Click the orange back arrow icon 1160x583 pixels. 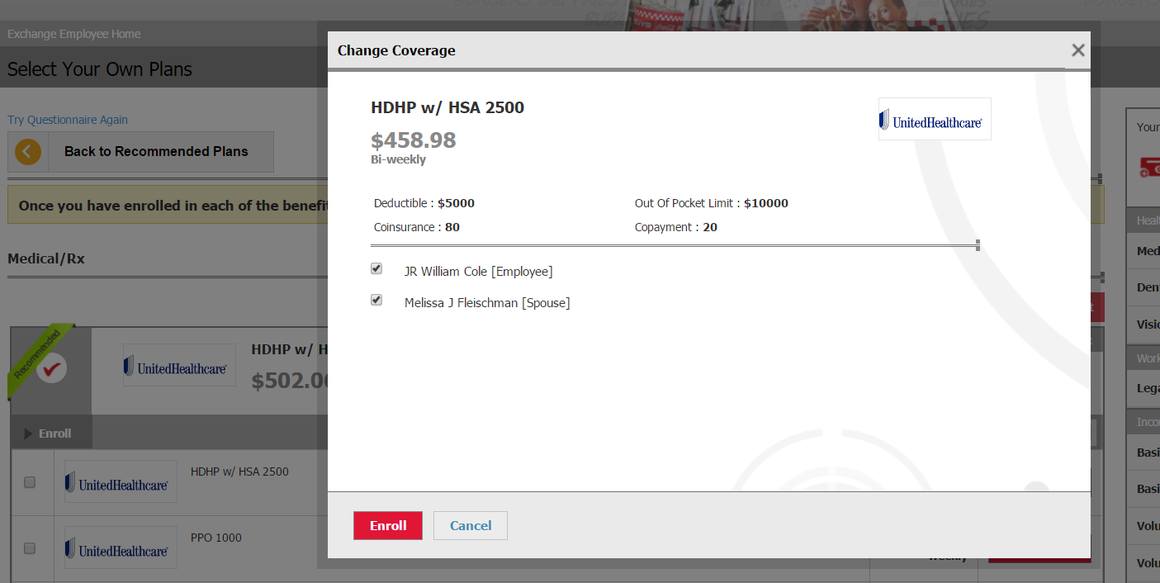(x=28, y=152)
